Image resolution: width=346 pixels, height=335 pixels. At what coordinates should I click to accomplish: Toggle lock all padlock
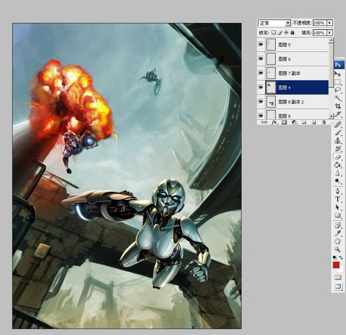pyautogui.click(x=292, y=32)
